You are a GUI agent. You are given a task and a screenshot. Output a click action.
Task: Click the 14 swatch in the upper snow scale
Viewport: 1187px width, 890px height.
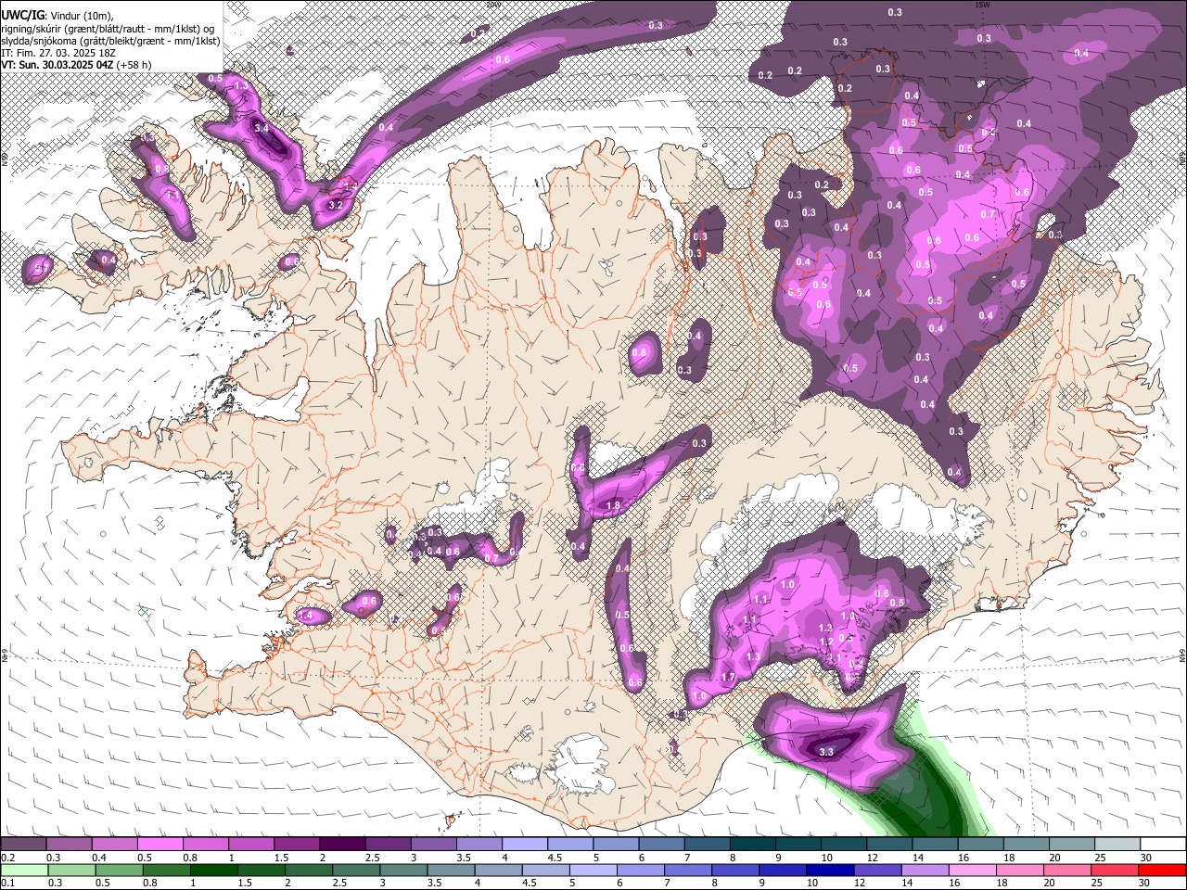pyautogui.click(x=936, y=844)
